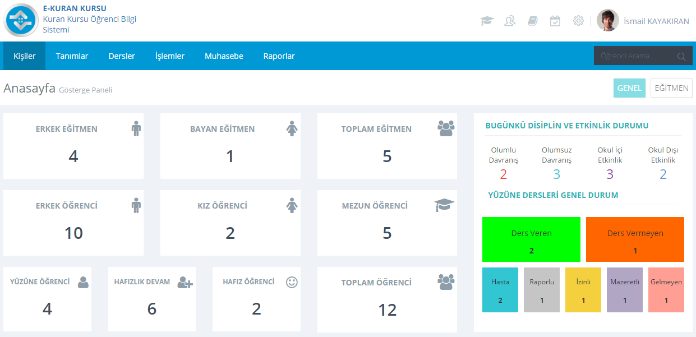Open the Muhasebe menu
The width and height of the screenshot is (696, 337).
pos(224,56)
